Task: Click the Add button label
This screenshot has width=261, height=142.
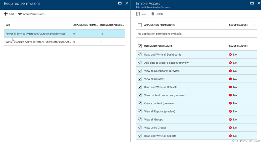Action: [x=11, y=14]
